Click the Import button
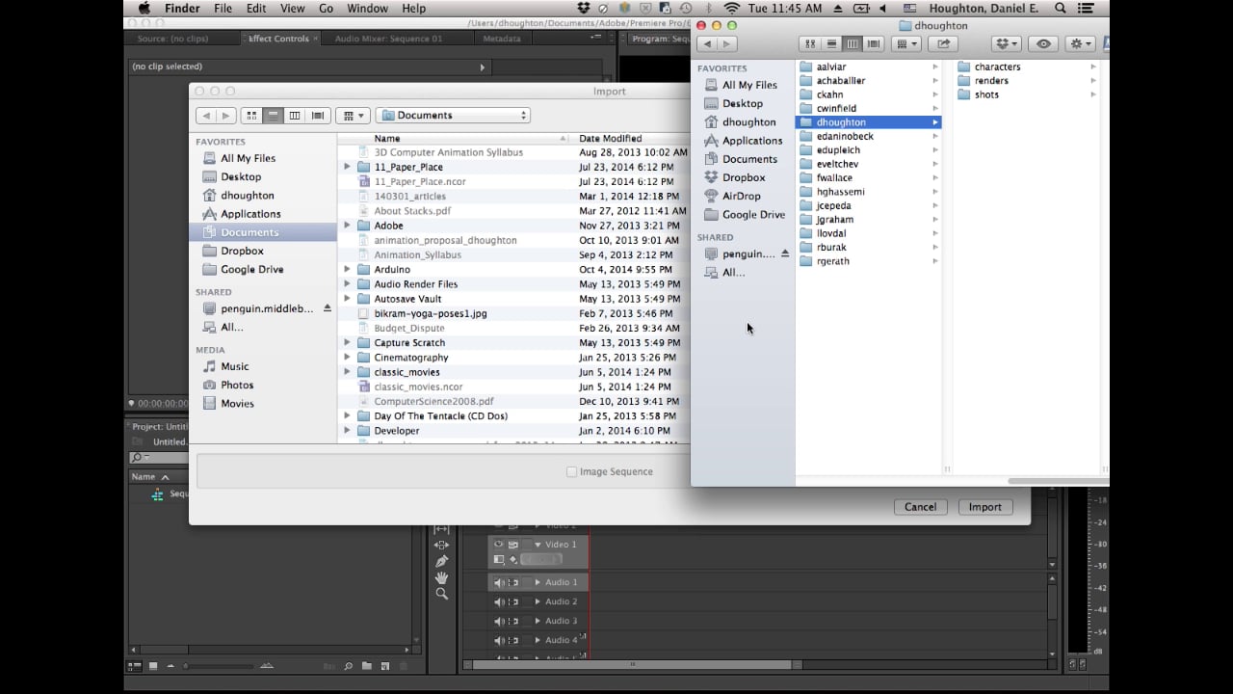 [x=984, y=507]
